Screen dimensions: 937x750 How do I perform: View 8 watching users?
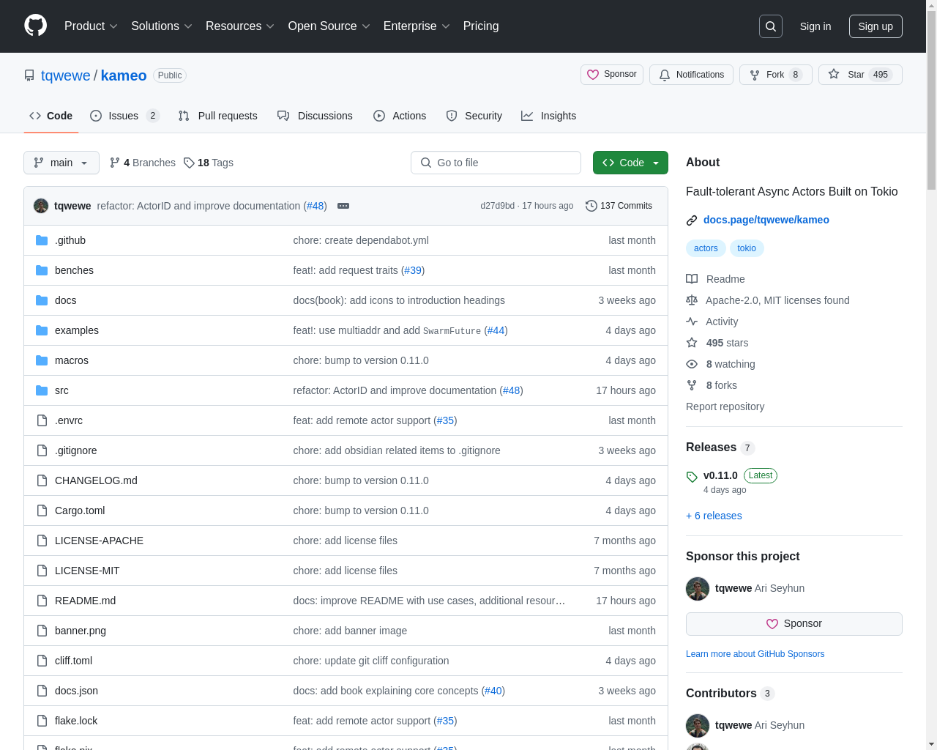[x=721, y=364]
